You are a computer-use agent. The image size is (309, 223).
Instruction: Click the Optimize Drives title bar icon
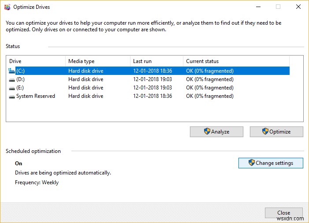click(x=7, y=7)
